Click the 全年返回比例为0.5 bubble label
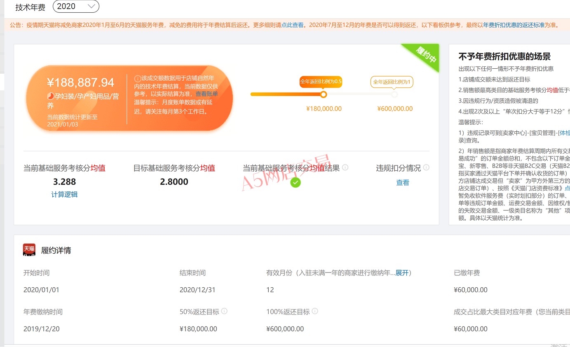Viewport: 570px width, 347px height. tap(321, 82)
